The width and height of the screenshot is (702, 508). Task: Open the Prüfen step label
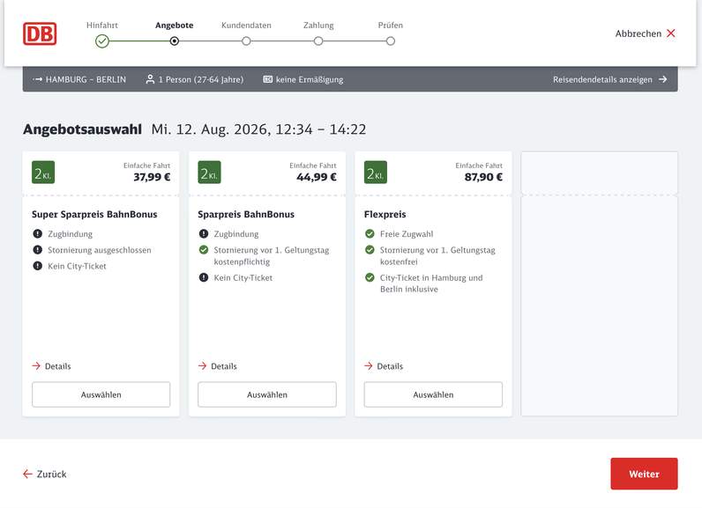tap(391, 26)
